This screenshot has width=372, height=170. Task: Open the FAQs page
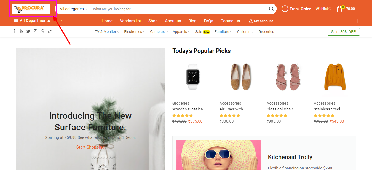pos(208,21)
